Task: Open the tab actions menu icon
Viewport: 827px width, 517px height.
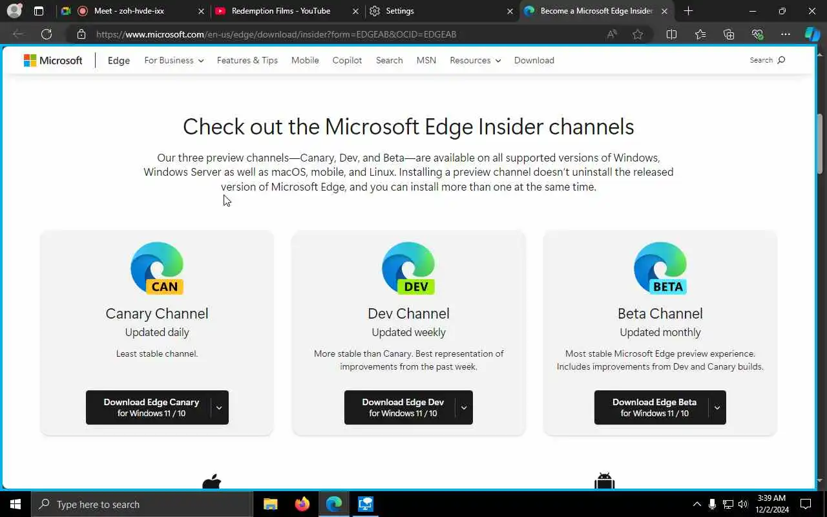Action: (39, 11)
